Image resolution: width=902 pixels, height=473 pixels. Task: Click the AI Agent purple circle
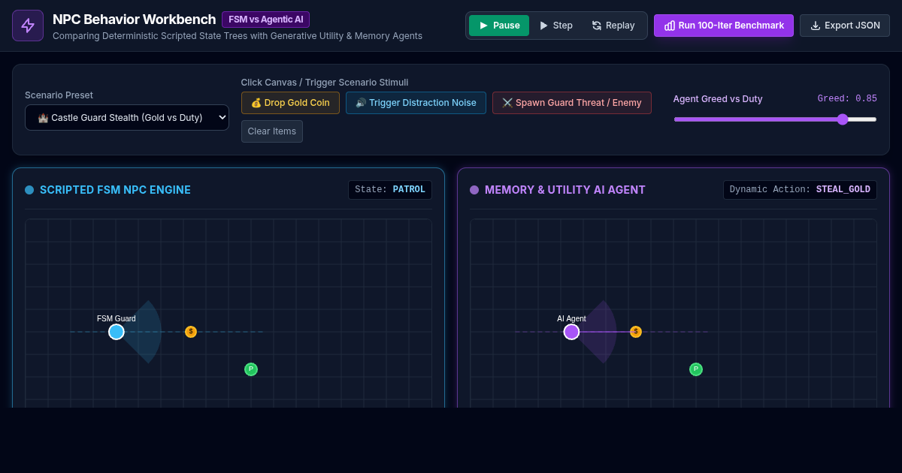coord(571,332)
